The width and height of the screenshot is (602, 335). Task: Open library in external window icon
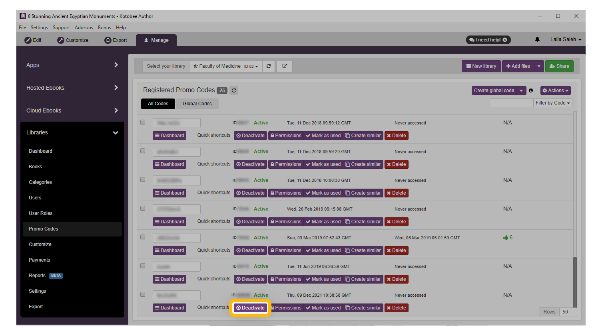[x=285, y=66]
